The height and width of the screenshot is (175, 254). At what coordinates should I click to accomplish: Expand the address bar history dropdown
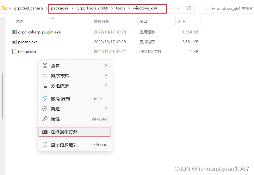point(179,8)
